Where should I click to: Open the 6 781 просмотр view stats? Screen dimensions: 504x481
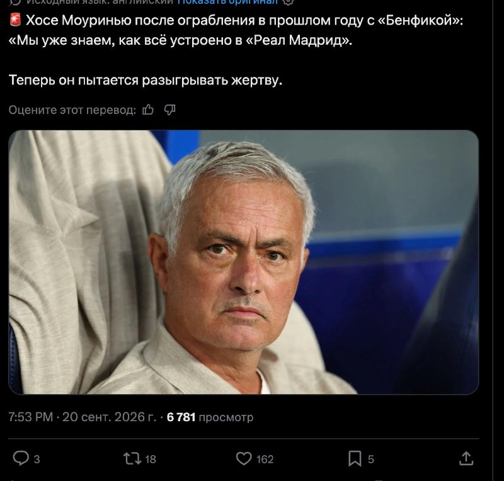(210, 417)
